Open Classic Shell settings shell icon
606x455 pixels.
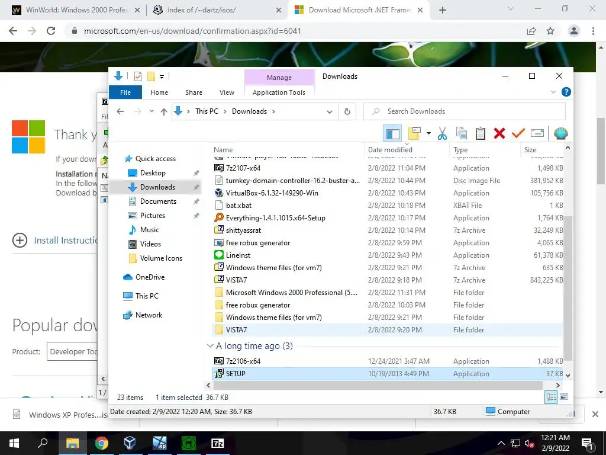pyautogui.click(x=561, y=134)
